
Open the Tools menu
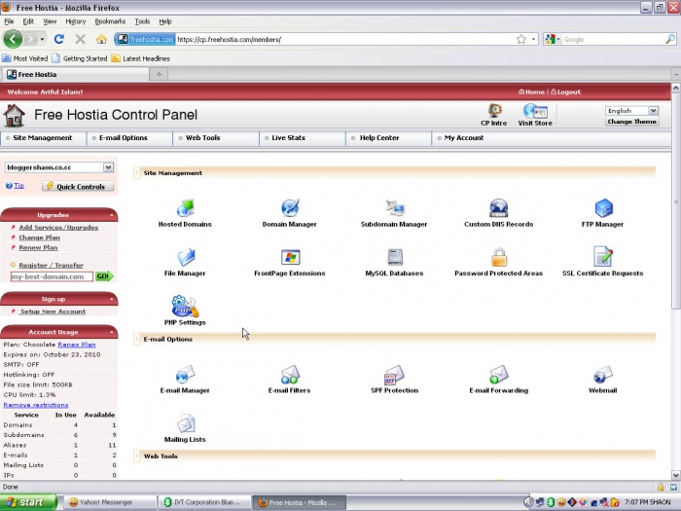[142, 21]
